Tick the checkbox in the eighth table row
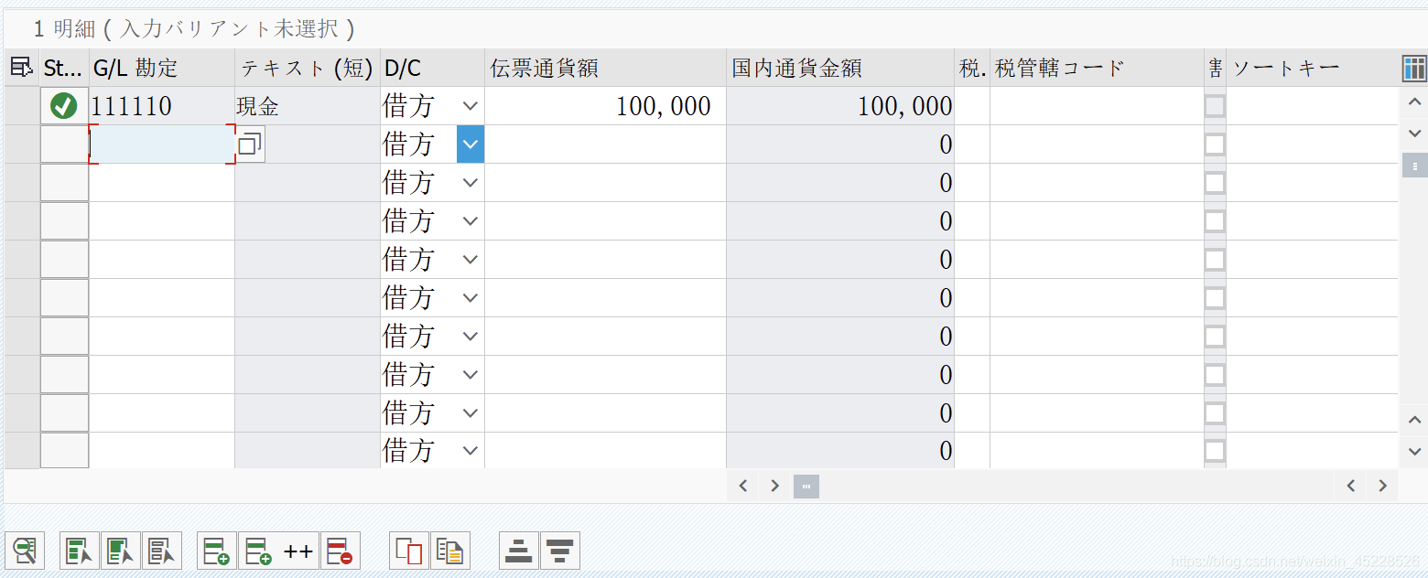 click(x=1215, y=375)
